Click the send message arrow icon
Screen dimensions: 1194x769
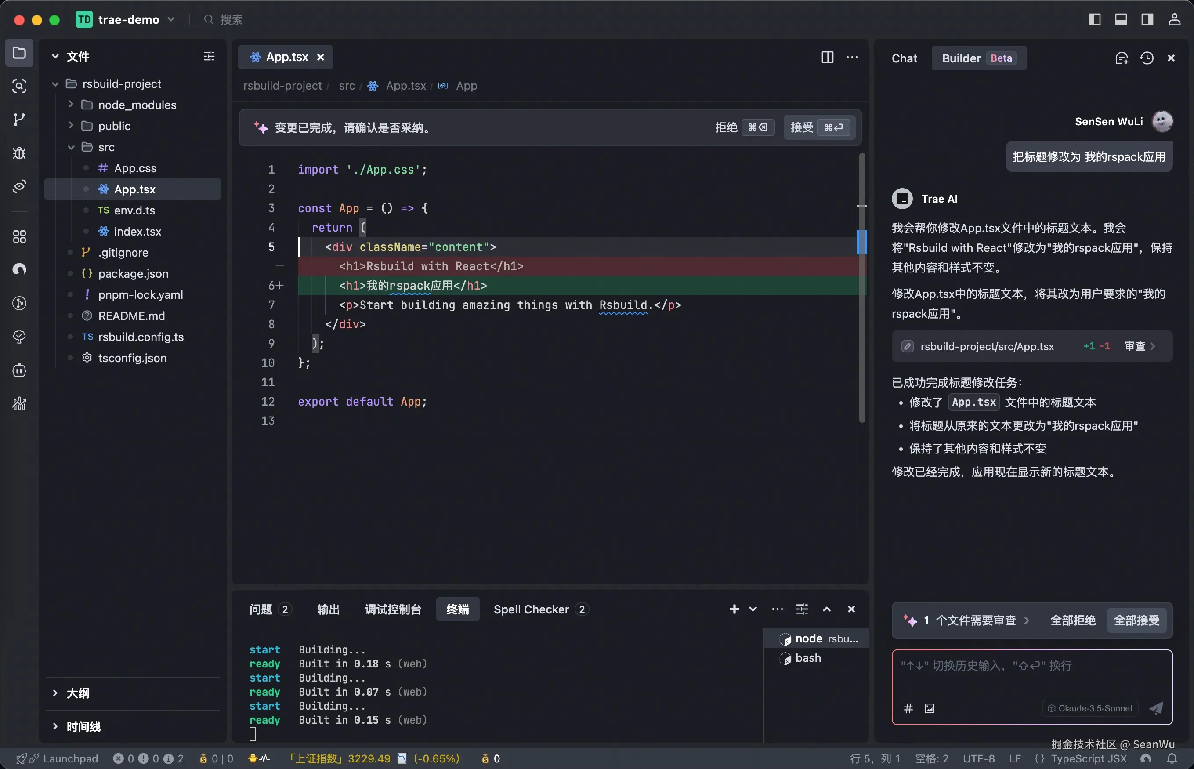tap(1156, 708)
